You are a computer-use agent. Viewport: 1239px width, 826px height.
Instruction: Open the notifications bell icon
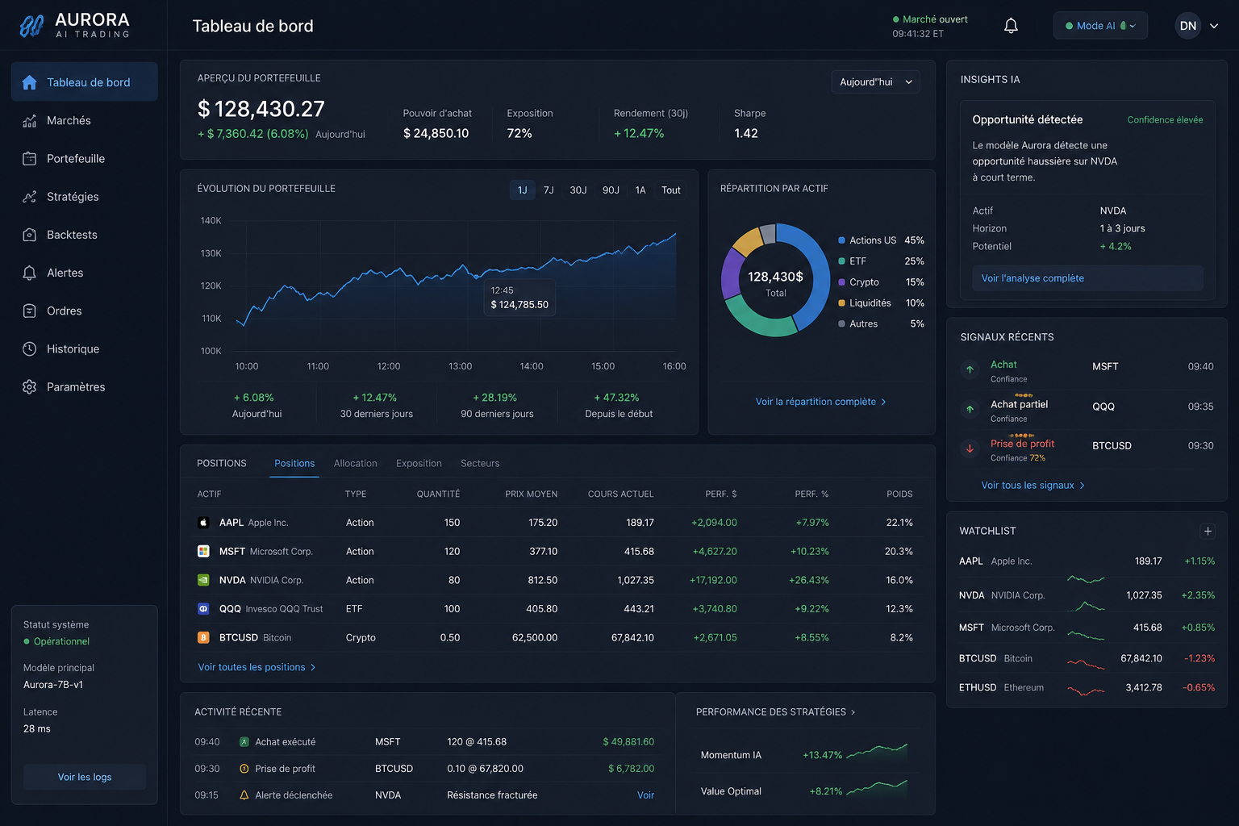tap(1011, 26)
